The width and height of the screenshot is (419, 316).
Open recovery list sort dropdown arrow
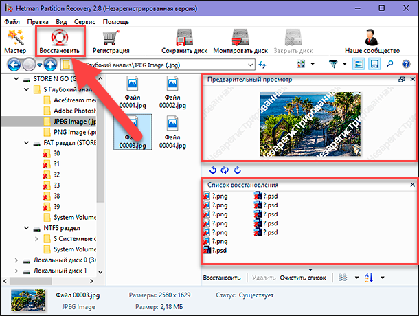383,278
